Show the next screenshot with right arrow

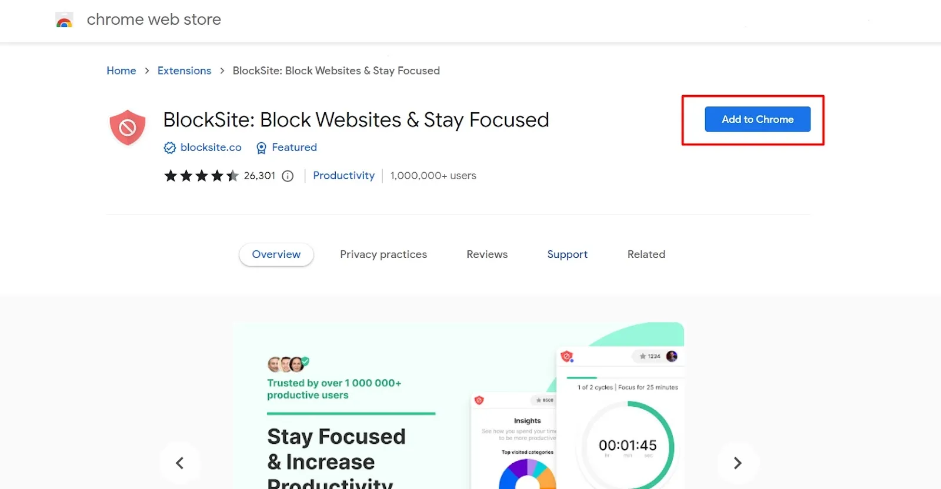tap(738, 463)
